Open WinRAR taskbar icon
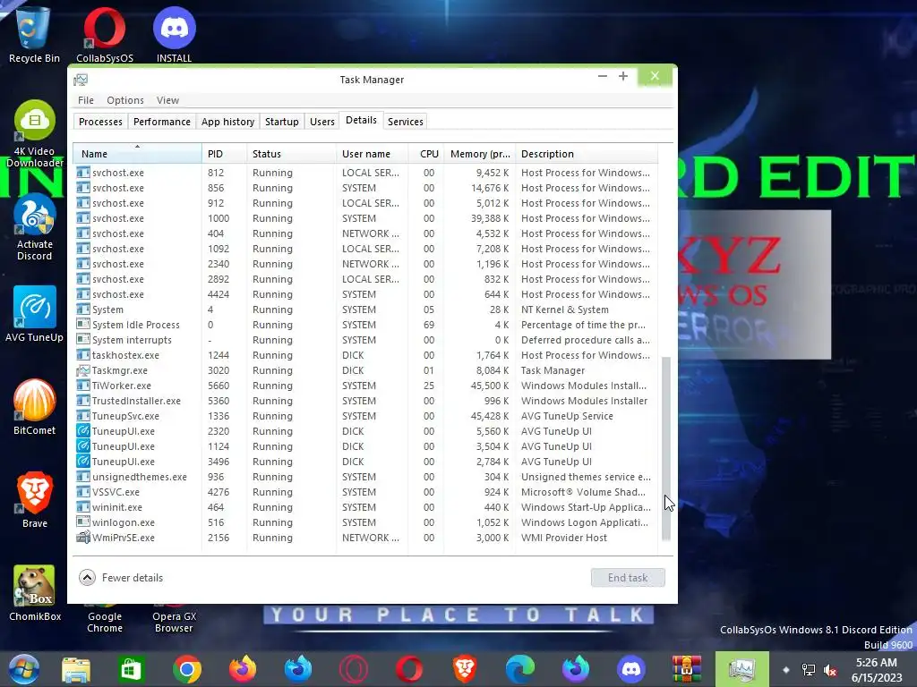The image size is (917, 687). [686, 669]
